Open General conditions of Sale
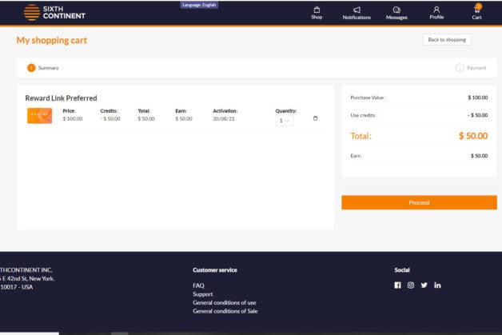The height and width of the screenshot is (335, 502). [x=225, y=311]
